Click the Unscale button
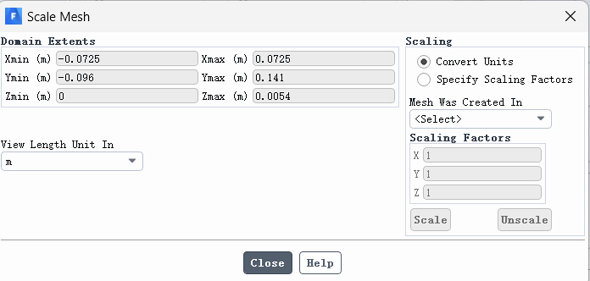The image size is (590, 281). [524, 220]
